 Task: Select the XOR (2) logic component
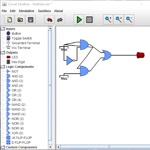click(17, 133)
